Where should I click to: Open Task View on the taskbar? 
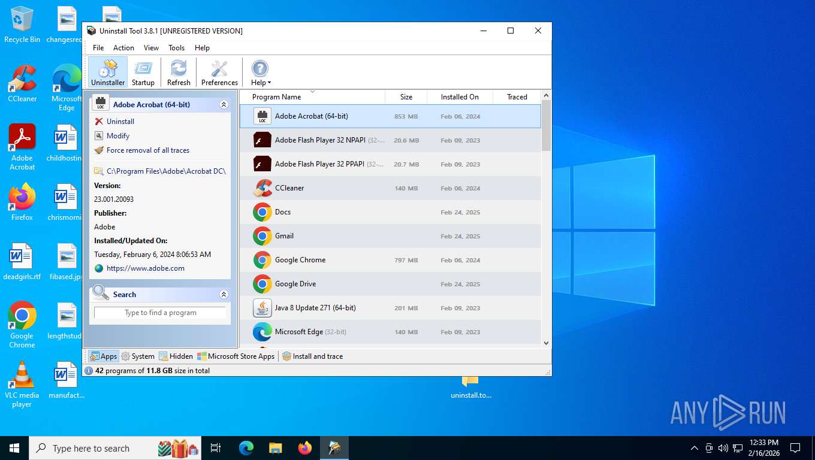coord(216,447)
